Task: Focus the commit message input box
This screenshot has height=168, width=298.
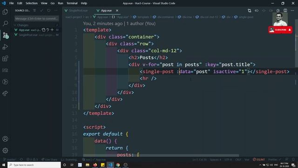Action: tap(36, 19)
